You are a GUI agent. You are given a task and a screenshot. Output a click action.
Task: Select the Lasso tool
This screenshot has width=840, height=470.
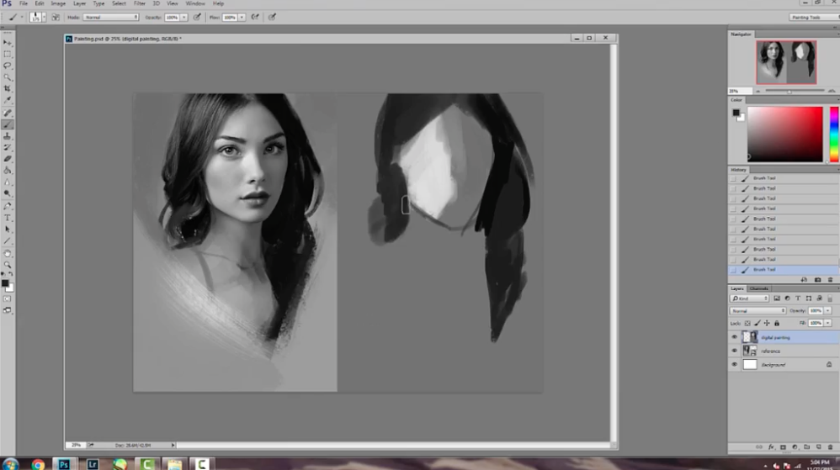point(8,66)
